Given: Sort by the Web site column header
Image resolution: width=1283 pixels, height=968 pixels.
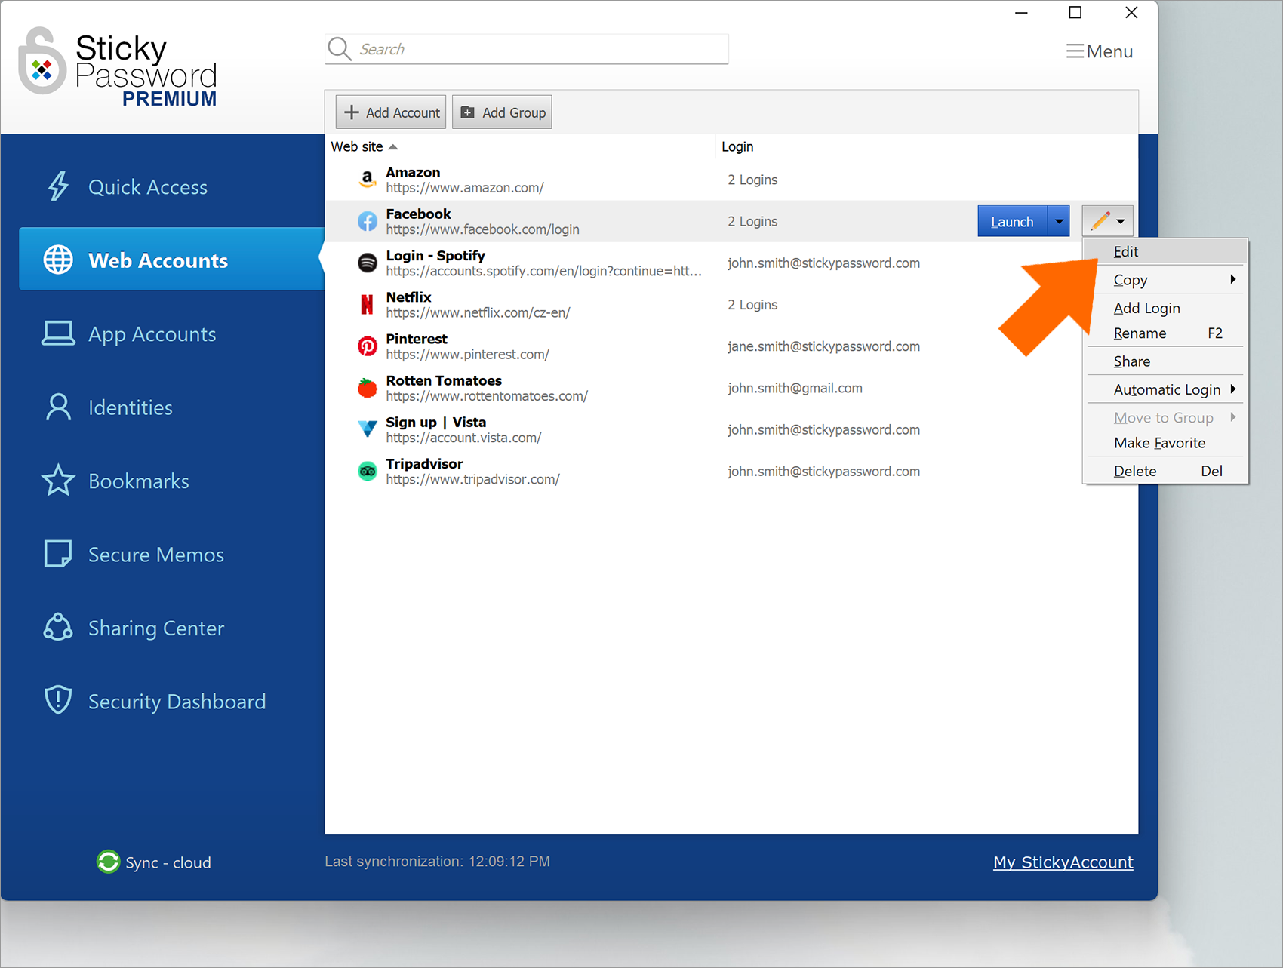Looking at the screenshot, I should pos(365,146).
